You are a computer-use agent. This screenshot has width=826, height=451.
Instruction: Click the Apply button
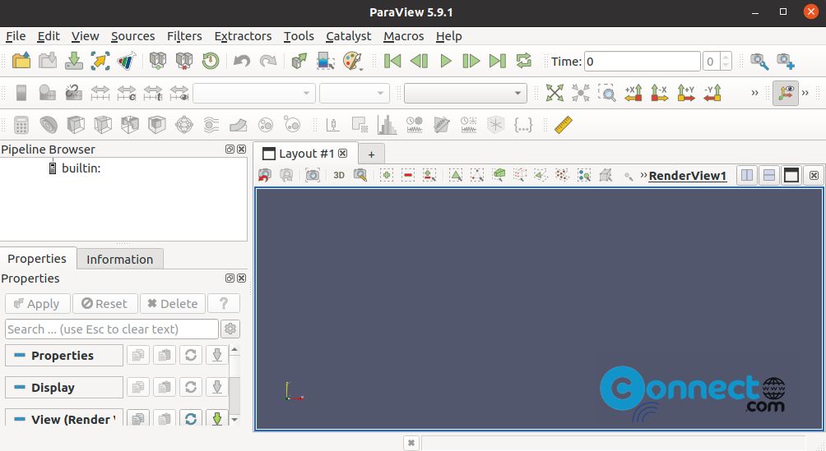(37, 304)
